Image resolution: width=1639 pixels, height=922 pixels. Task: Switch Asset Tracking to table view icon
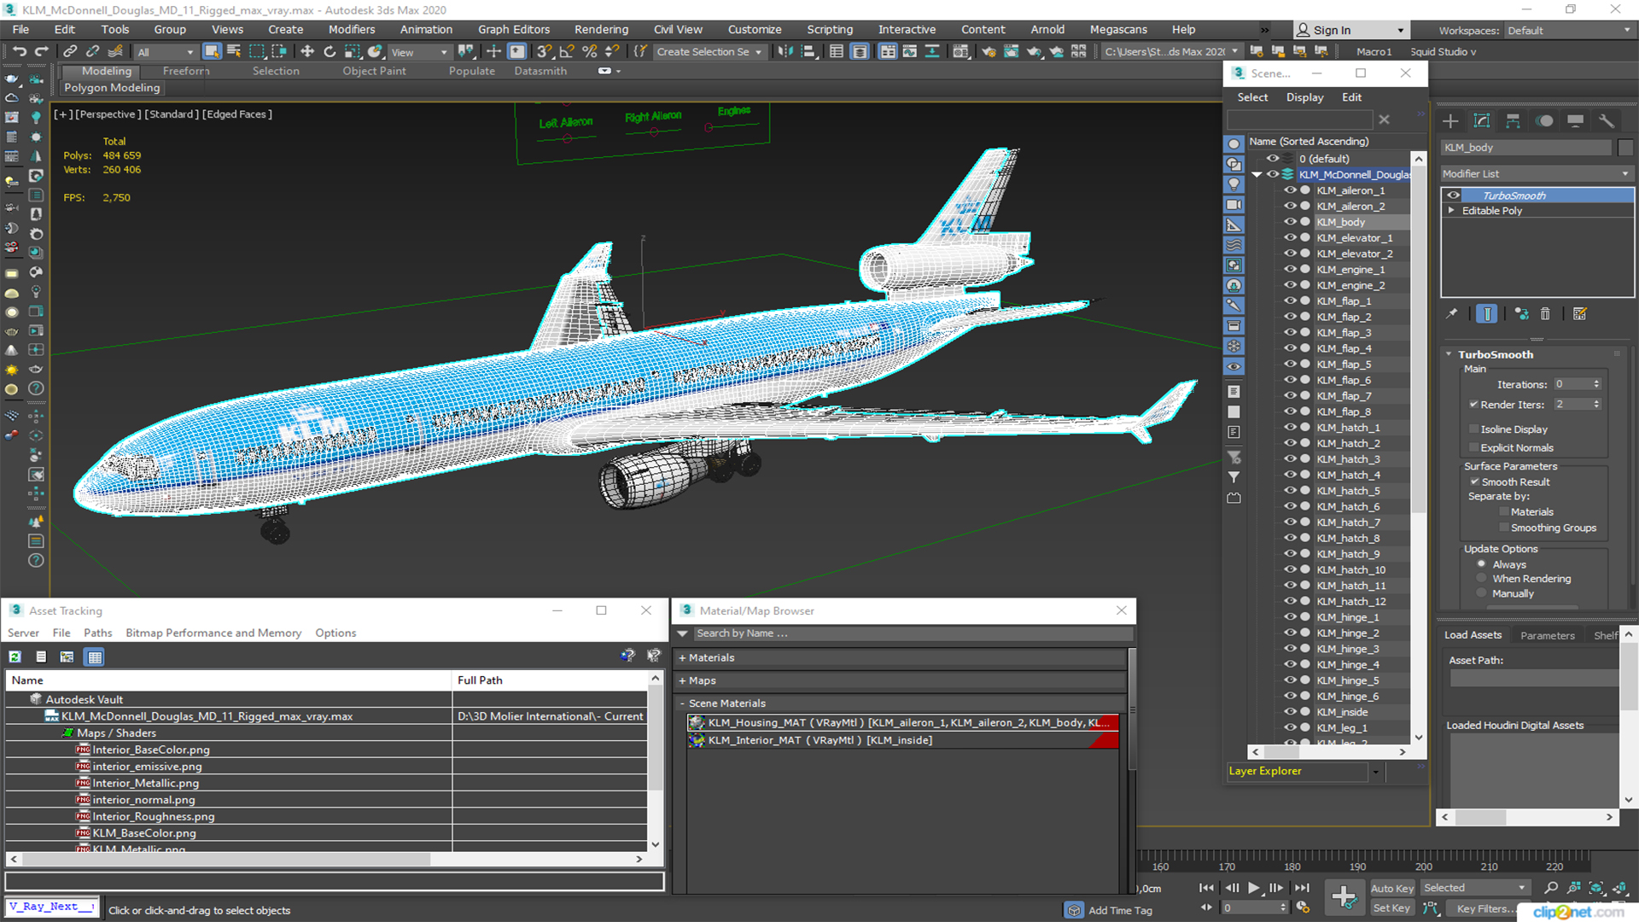[95, 656]
